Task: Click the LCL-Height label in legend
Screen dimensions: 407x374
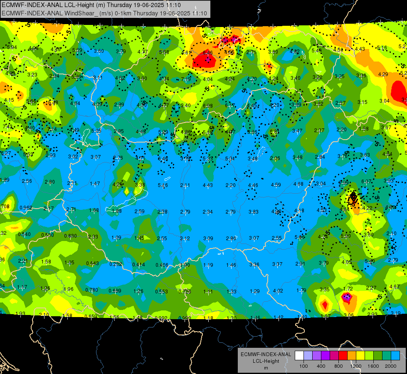Action: tap(266, 361)
